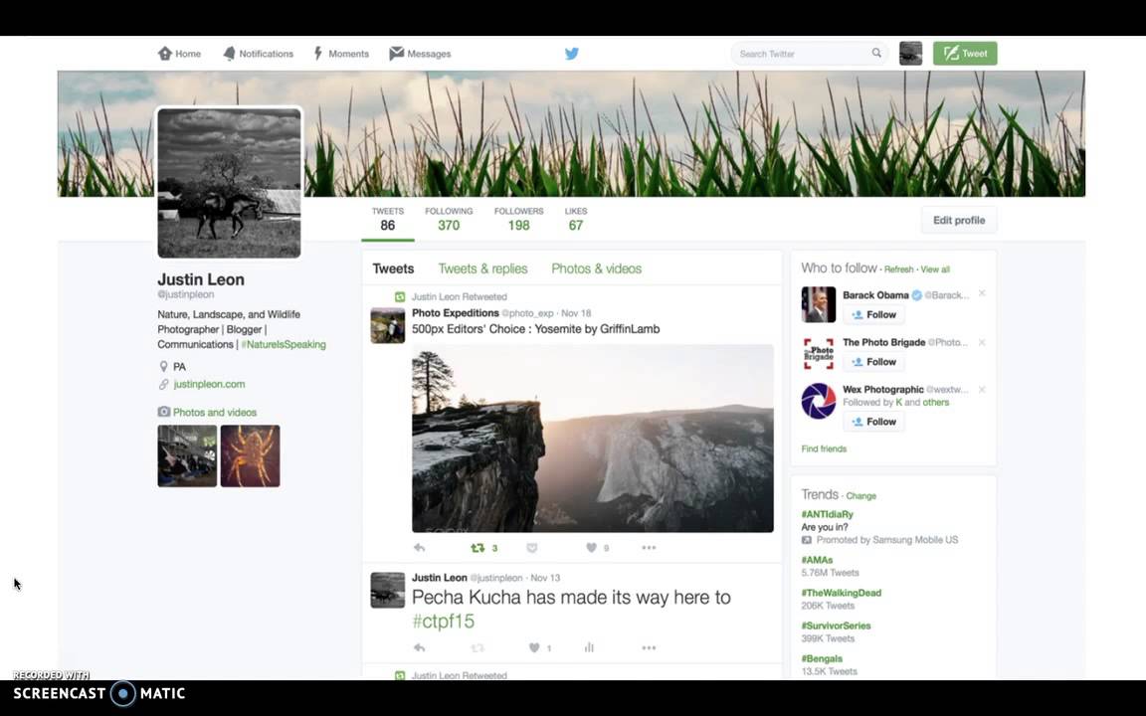Select the Tweets count stat

tap(387, 219)
